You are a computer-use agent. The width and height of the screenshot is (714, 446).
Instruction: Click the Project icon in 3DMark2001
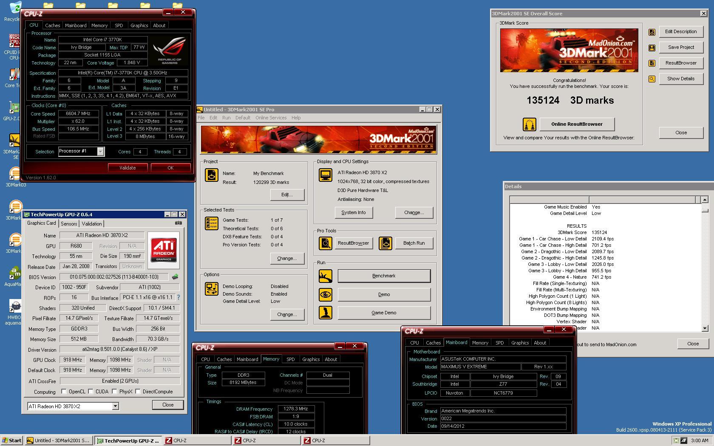click(x=211, y=175)
